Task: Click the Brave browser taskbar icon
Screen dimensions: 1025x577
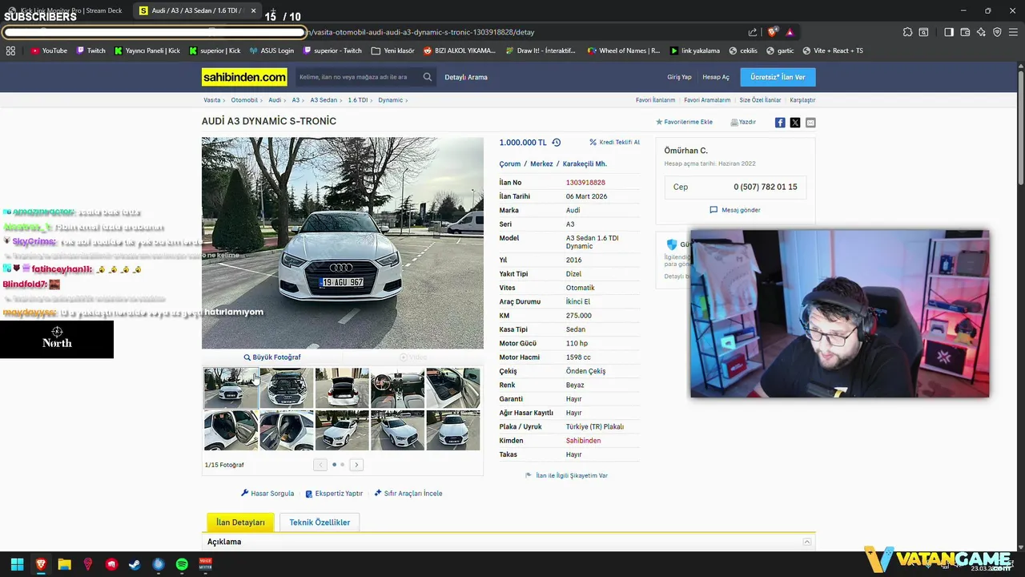Action: pyautogui.click(x=41, y=564)
